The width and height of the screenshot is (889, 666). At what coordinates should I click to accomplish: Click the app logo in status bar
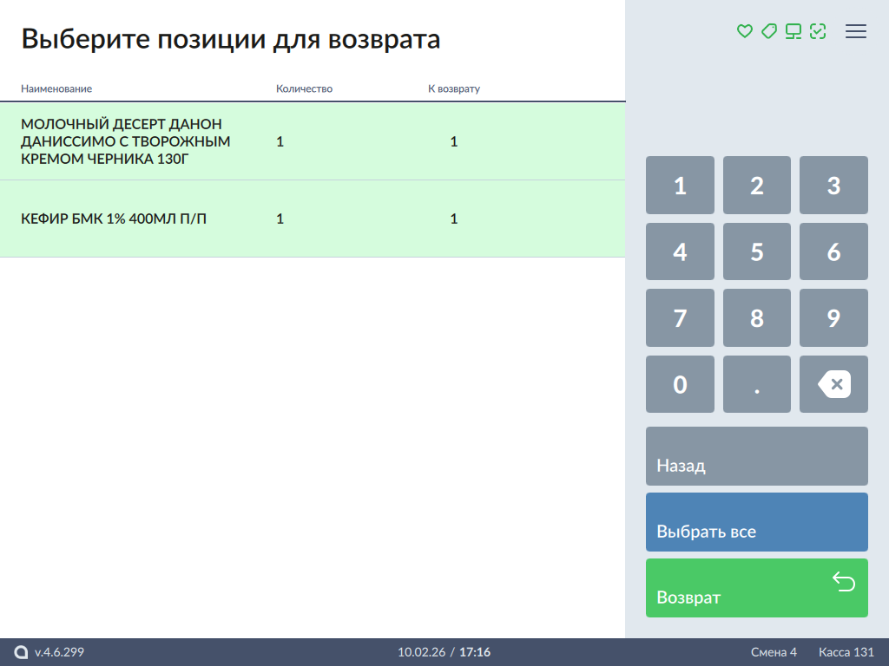22,652
